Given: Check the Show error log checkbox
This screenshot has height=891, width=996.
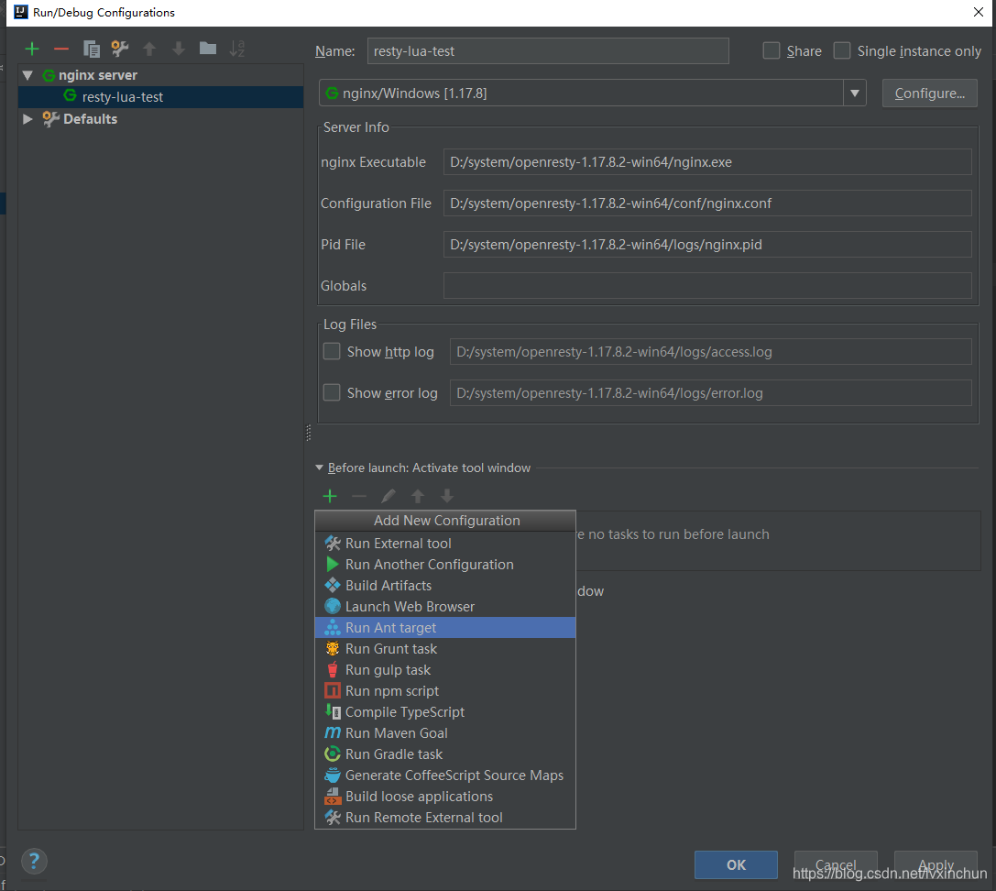Looking at the screenshot, I should (x=332, y=392).
